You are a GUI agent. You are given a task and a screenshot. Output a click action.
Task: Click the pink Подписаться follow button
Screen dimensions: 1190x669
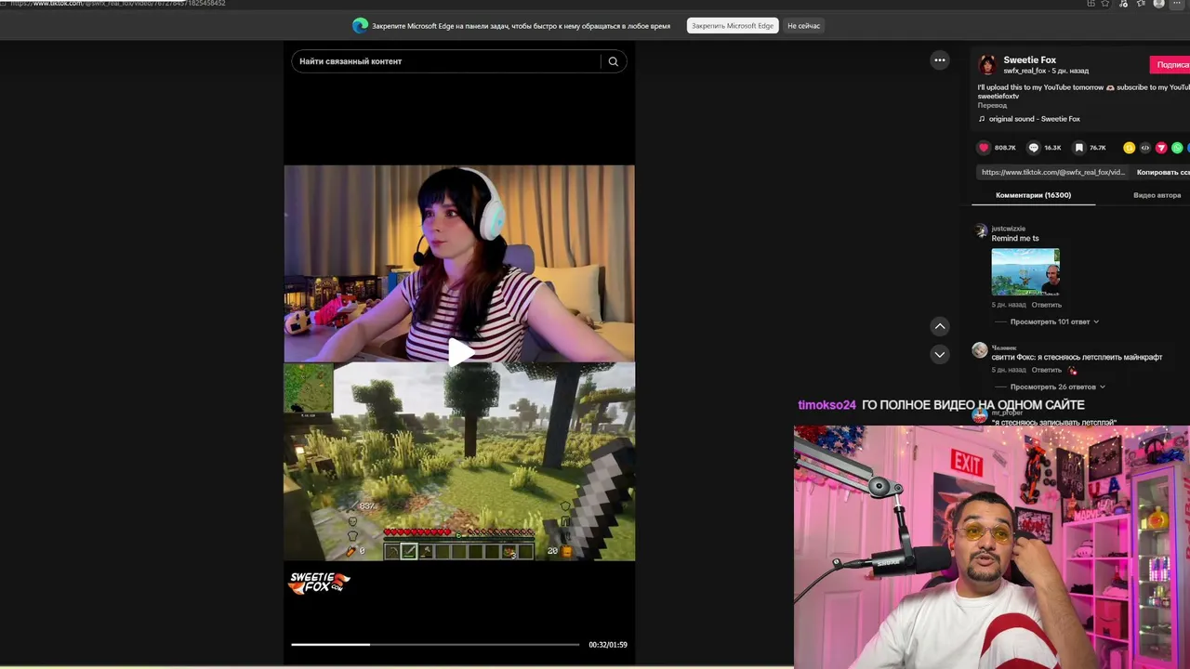click(1170, 65)
